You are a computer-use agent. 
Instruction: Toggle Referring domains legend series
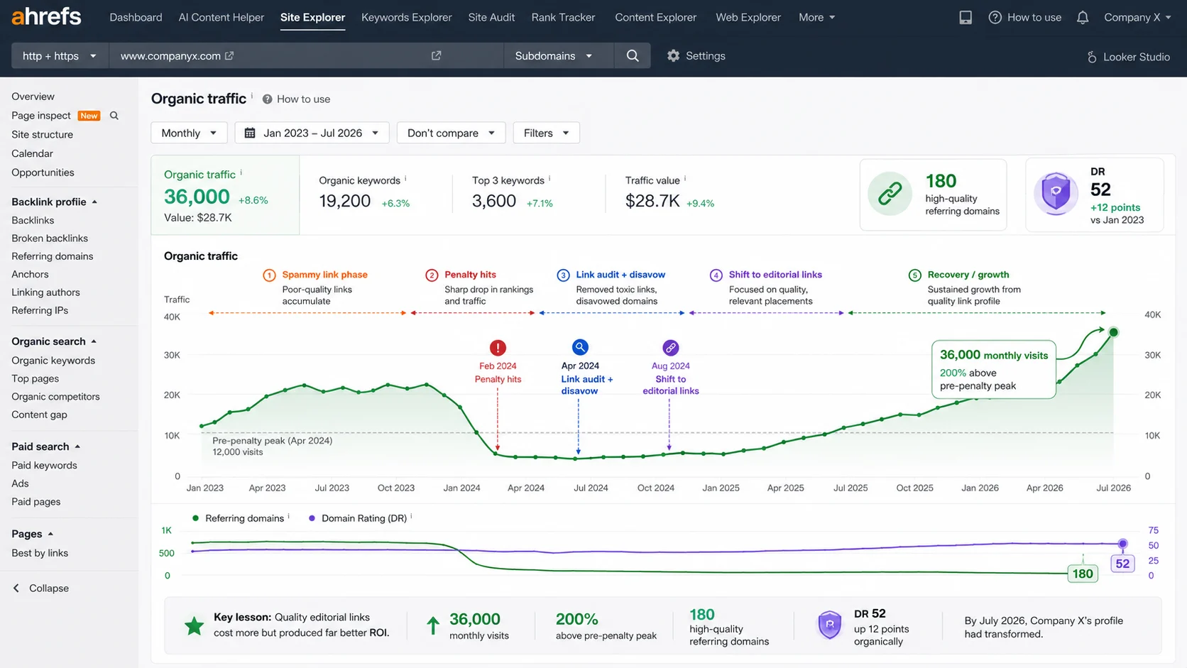(x=238, y=518)
